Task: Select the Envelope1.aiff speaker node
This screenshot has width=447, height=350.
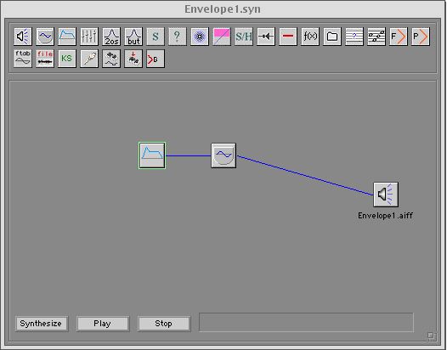Action: click(x=386, y=195)
